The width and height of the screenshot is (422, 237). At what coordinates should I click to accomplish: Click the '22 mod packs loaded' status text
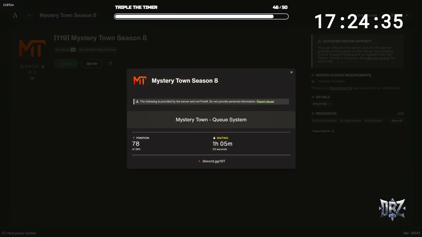[19, 233]
